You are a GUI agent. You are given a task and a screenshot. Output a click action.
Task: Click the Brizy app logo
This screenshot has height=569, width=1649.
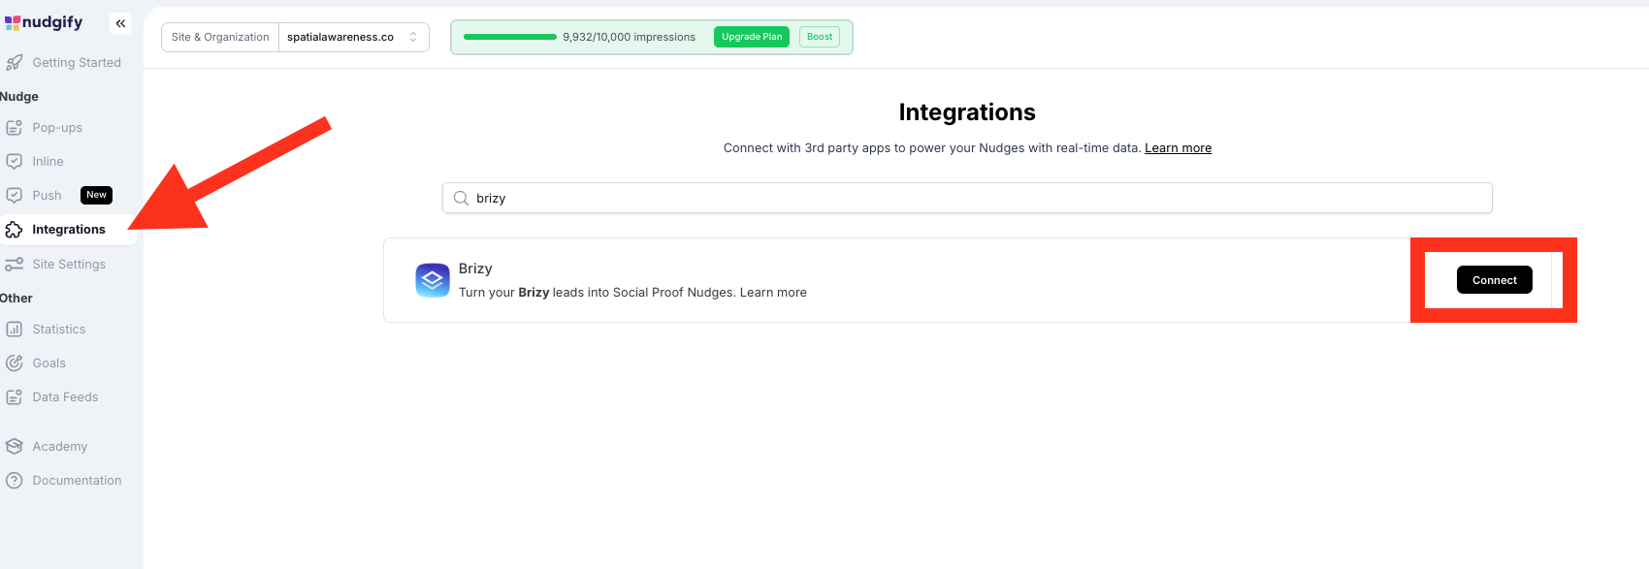[433, 280]
